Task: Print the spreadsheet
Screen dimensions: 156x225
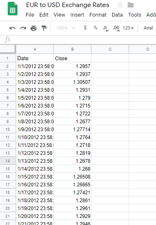Action: pyautogui.click(x=34, y=28)
